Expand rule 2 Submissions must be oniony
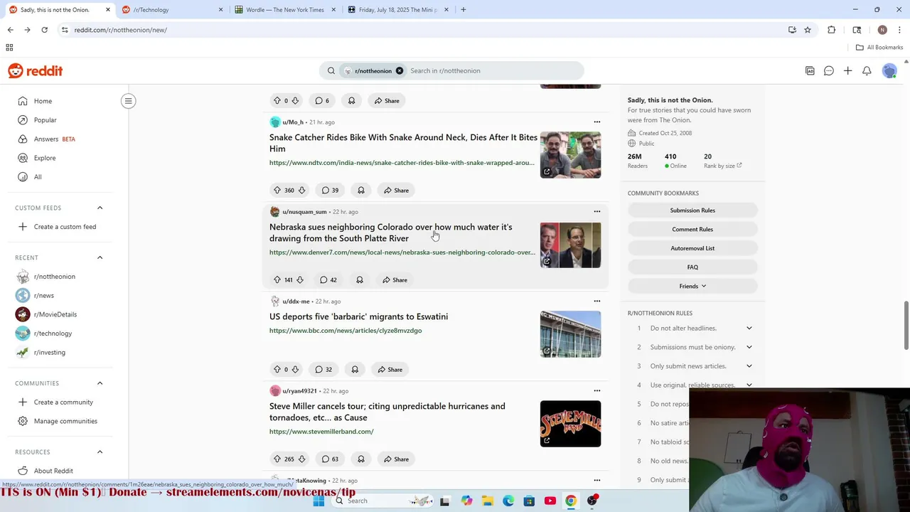Viewport: 910px width, 512px height. pos(749,347)
